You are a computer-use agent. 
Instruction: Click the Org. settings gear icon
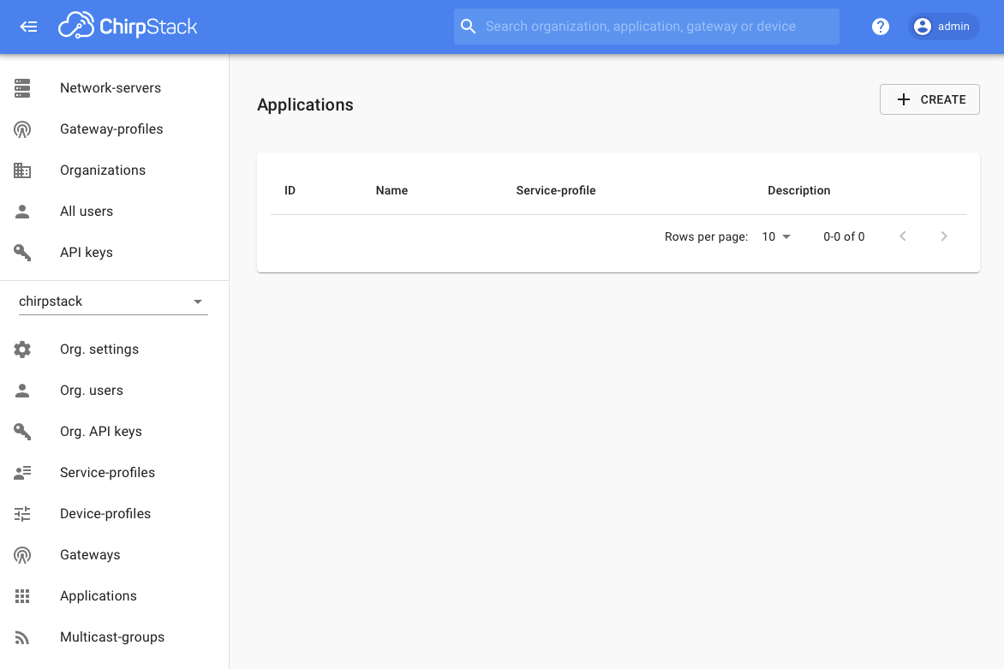pos(21,349)
